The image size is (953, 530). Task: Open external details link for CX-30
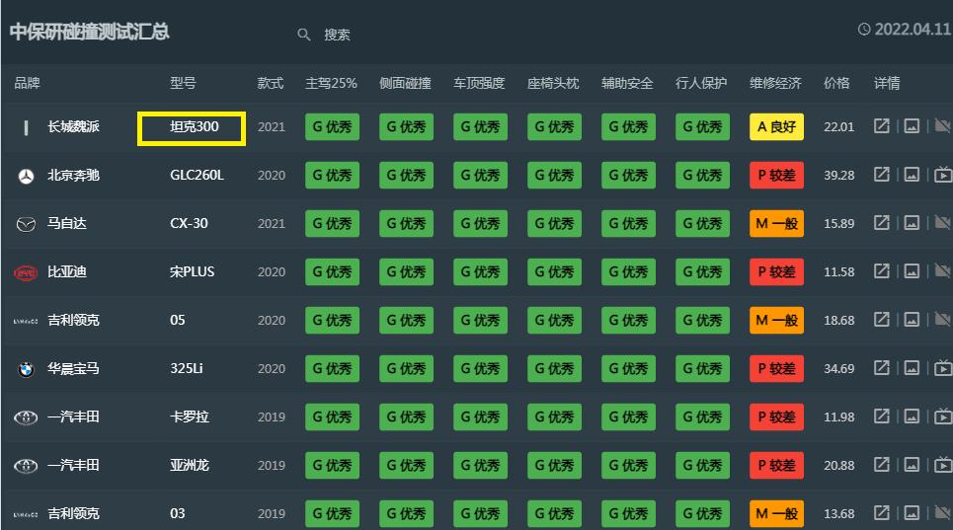(x=881, y=223)
